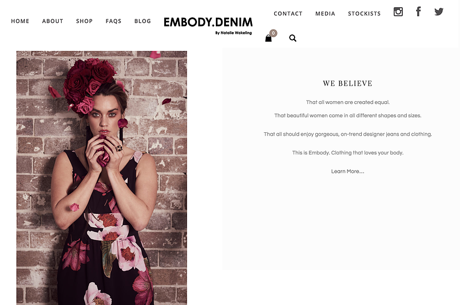Go to the Contact page
This screenshot has height=305, width=460.
click(288, 13)
